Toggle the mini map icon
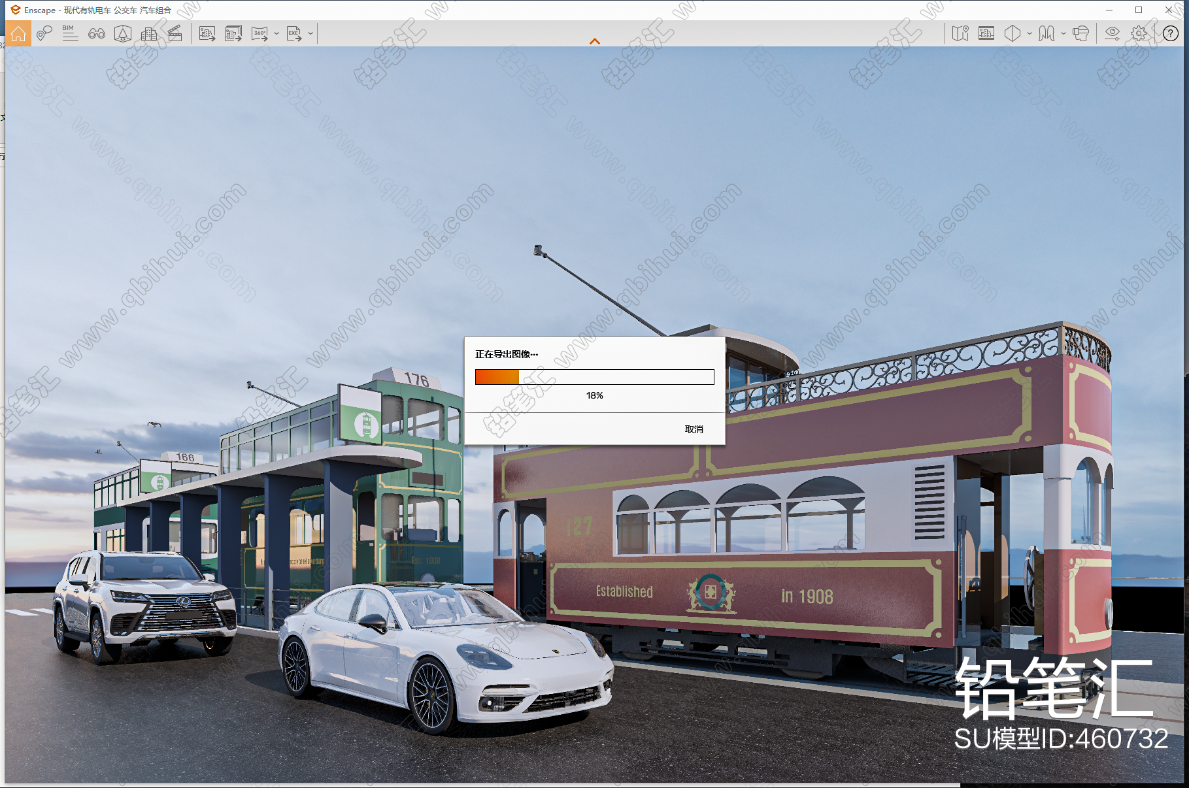This screenshot has width=1189, height=788. coord(960,33)
